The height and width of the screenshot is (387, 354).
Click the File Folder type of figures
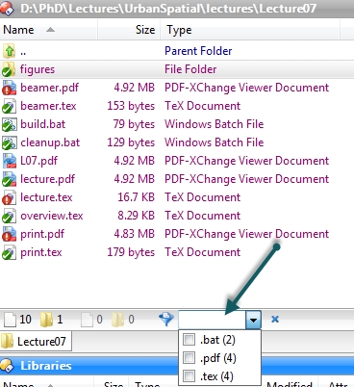(x=190, y=69)
